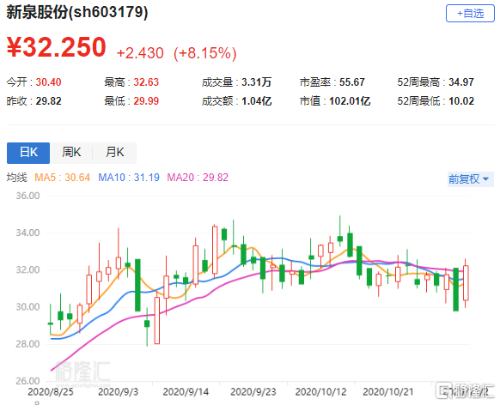The height and width of the screenshot is (405, 500).
Task: Click the MA10 : 31.19 legend
Action: point(129,178)
